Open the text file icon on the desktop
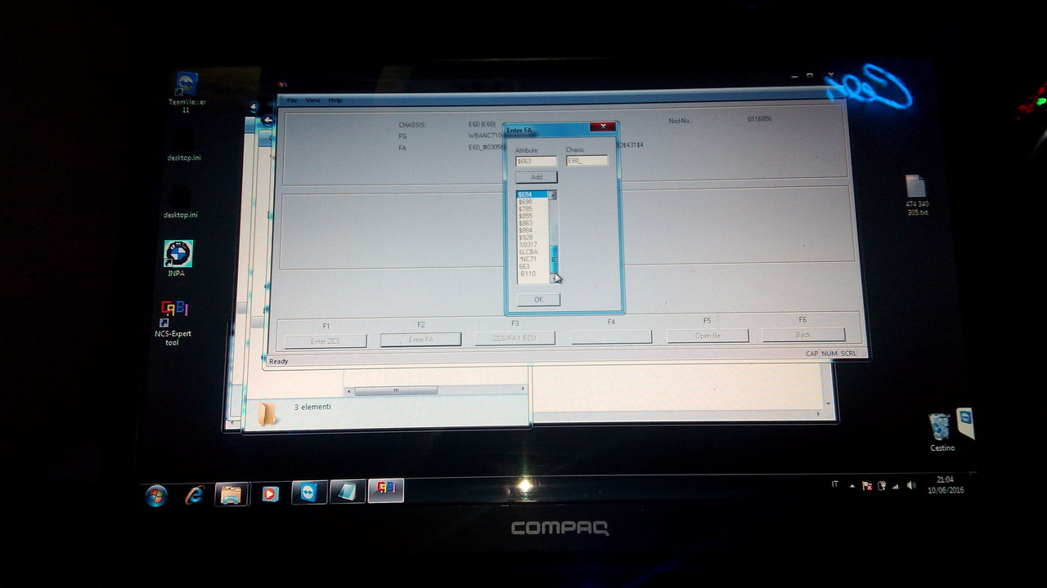1047x588 pixels. [916, 187]
